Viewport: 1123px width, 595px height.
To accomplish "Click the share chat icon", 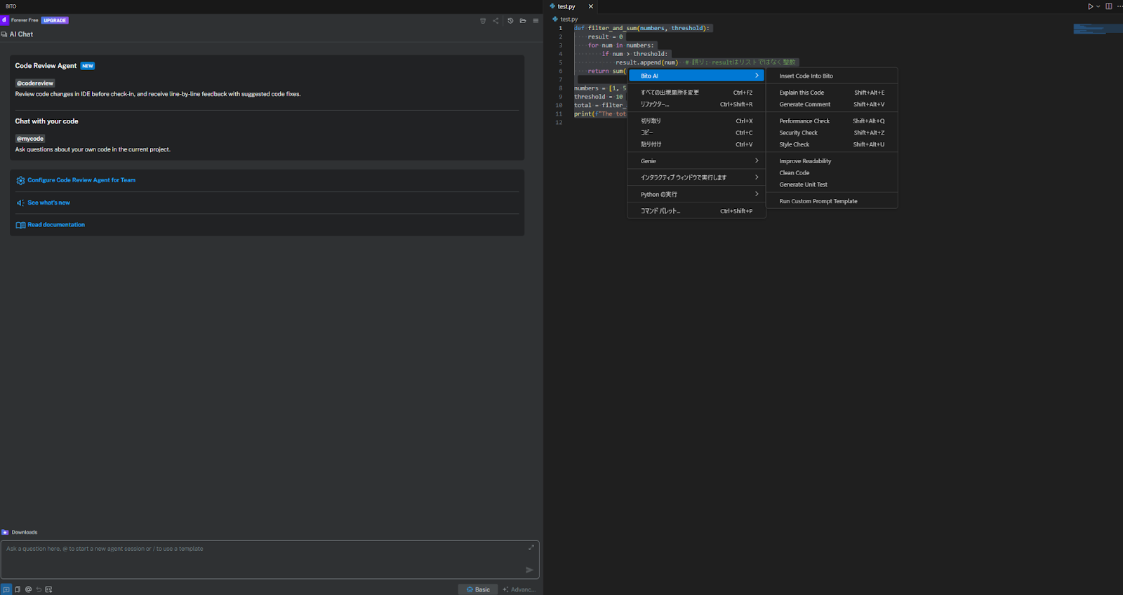I will coord(496,20).
